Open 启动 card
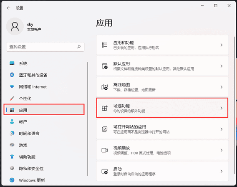The image size is (237, 187). (162, 171)
